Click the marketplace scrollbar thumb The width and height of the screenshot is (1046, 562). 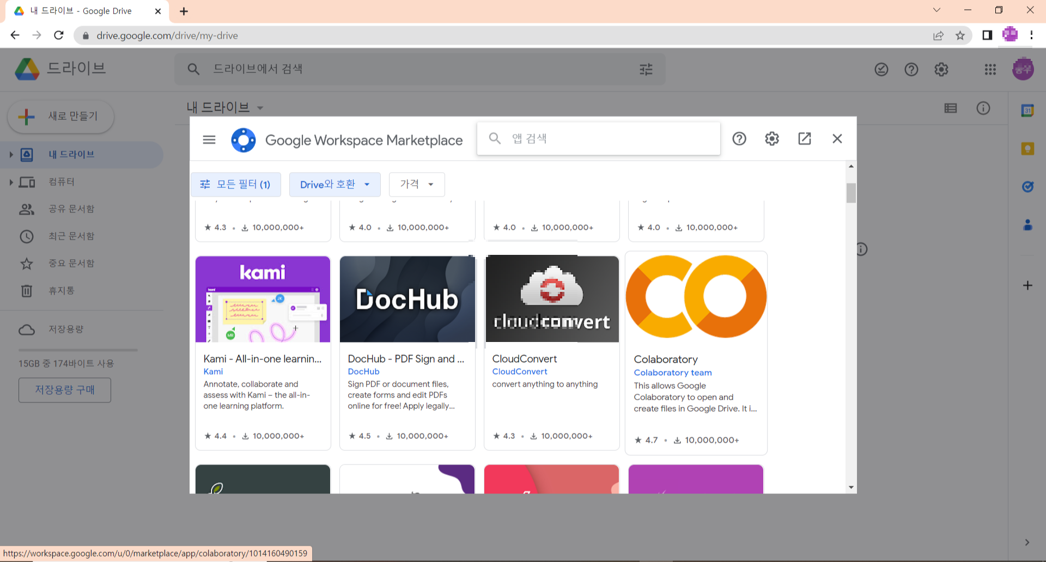(x=851, y=193)
